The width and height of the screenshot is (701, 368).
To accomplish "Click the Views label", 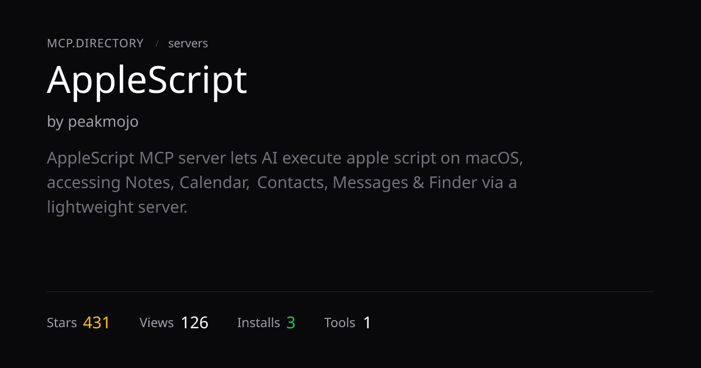I will pos(157,323).
